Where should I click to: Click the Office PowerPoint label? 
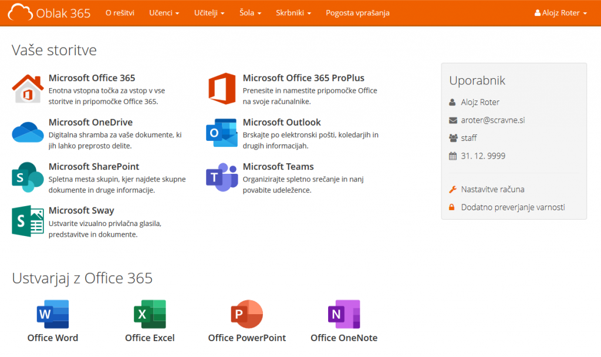coord(247,338)
